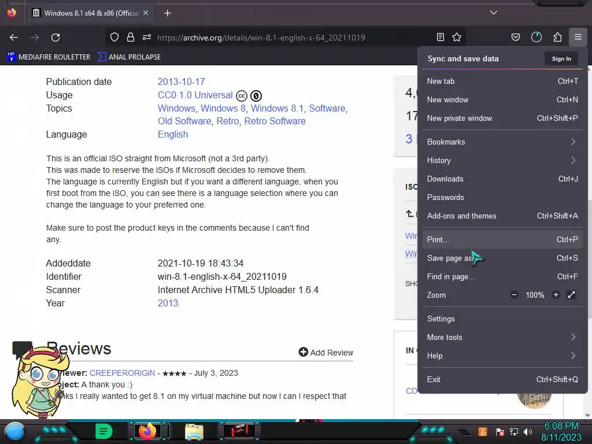Reset zoom via 100% label
The image size is (592, 444).
[x=535, y=295]
